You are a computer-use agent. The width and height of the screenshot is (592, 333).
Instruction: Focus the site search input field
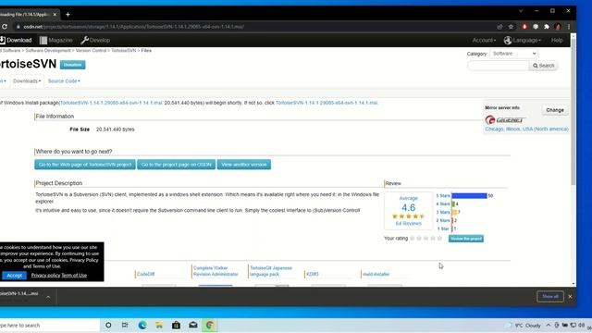click(x=498, y=66)
